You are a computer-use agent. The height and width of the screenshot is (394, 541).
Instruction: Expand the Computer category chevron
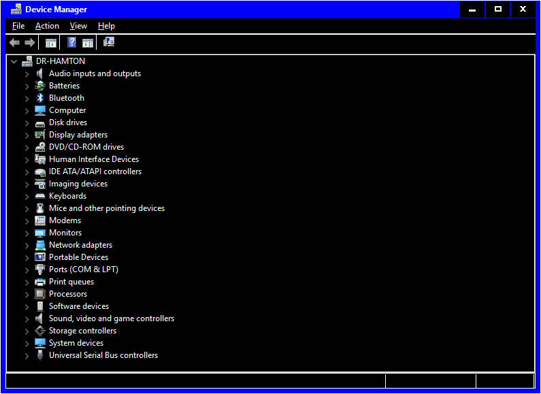[x=27, y=111]
